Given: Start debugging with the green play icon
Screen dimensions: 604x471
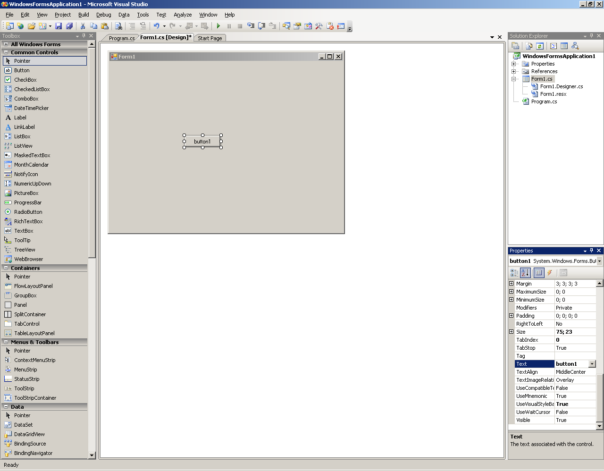Looking at the screenshot, I should click(x=218, y=26).
